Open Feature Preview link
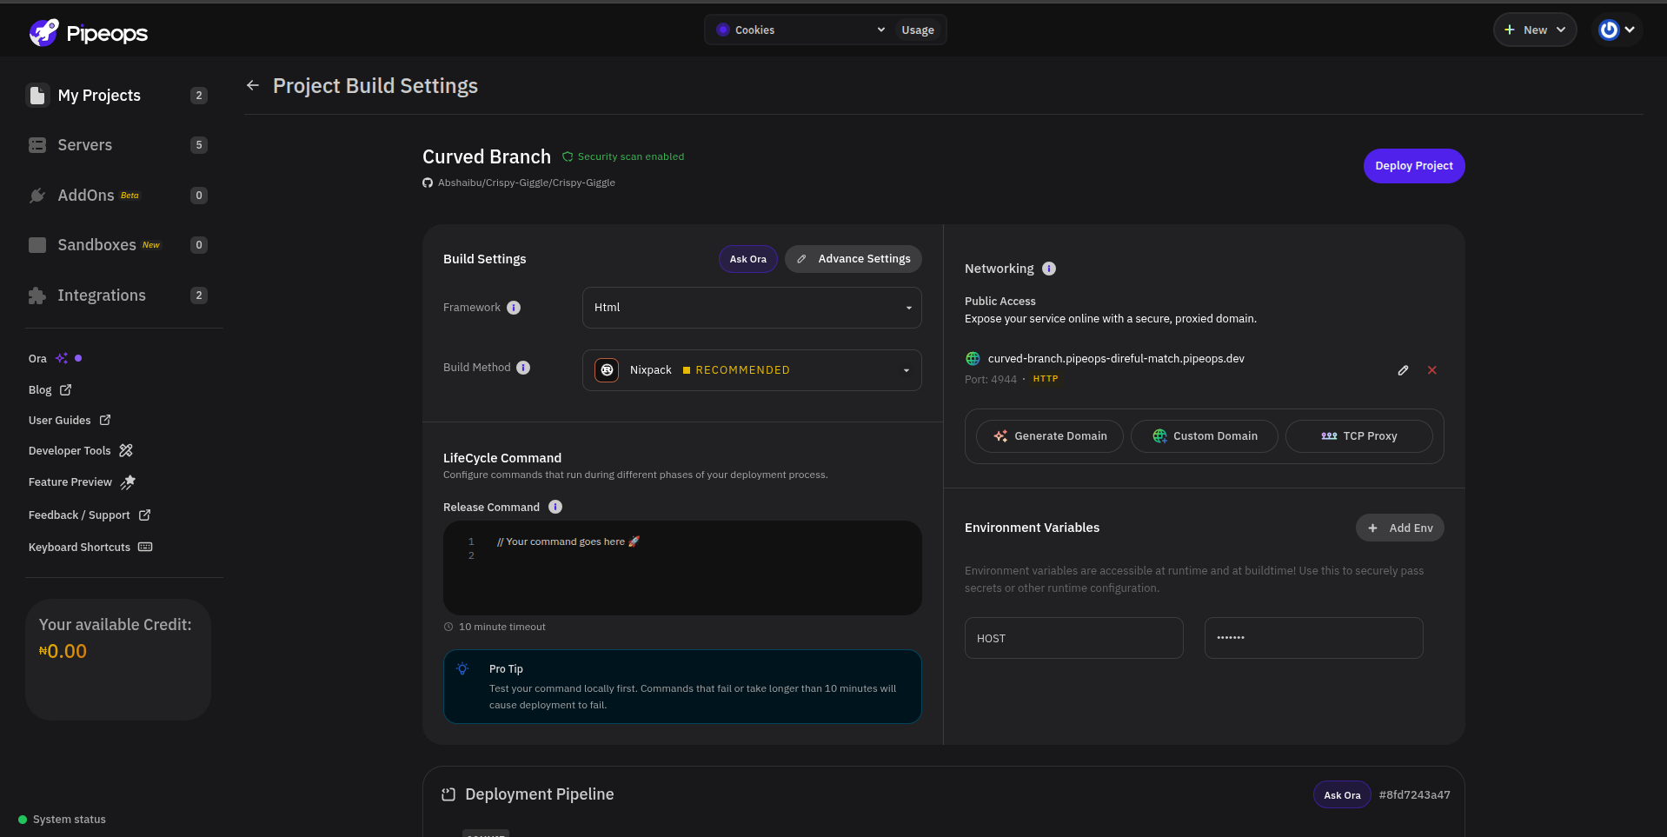 pyautogui.click(x=82, y=482)
